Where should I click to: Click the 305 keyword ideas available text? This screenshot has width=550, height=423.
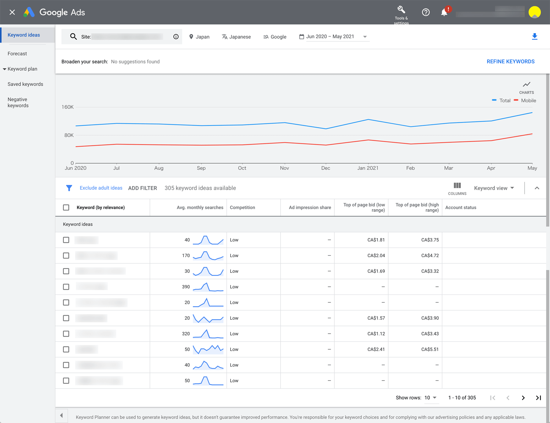pos(200,188)
